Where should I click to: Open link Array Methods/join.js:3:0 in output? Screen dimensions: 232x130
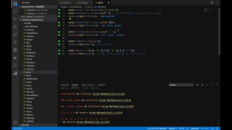109,94
